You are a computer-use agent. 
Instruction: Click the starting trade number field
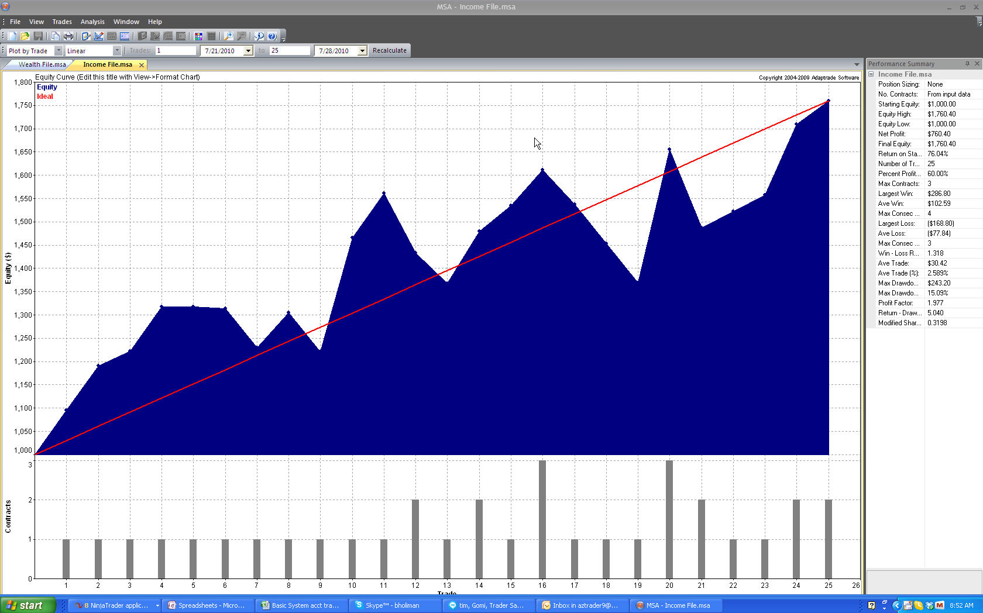[176, 51]
